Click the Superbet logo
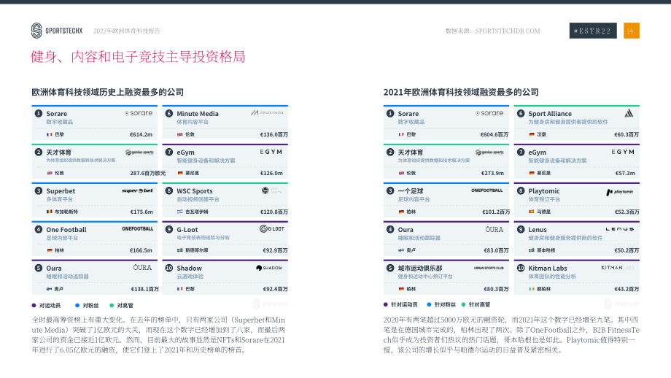This screenshot has height=378, width=671. click(x=137, y=191)
